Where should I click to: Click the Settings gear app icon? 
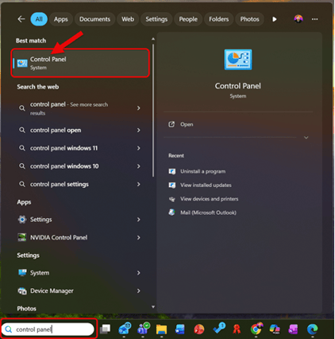pyautogui.click(x=22, y=220)
